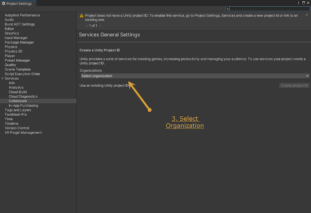
Task: Maximize the Project Settings window
Action: (x=303, y=3)
